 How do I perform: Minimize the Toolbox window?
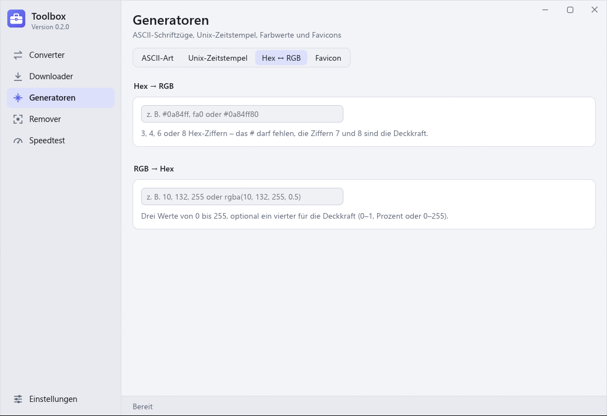point(545,10)
